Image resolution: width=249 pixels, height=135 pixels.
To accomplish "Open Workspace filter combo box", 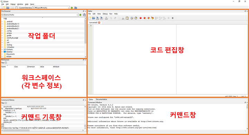I will 47,63.
